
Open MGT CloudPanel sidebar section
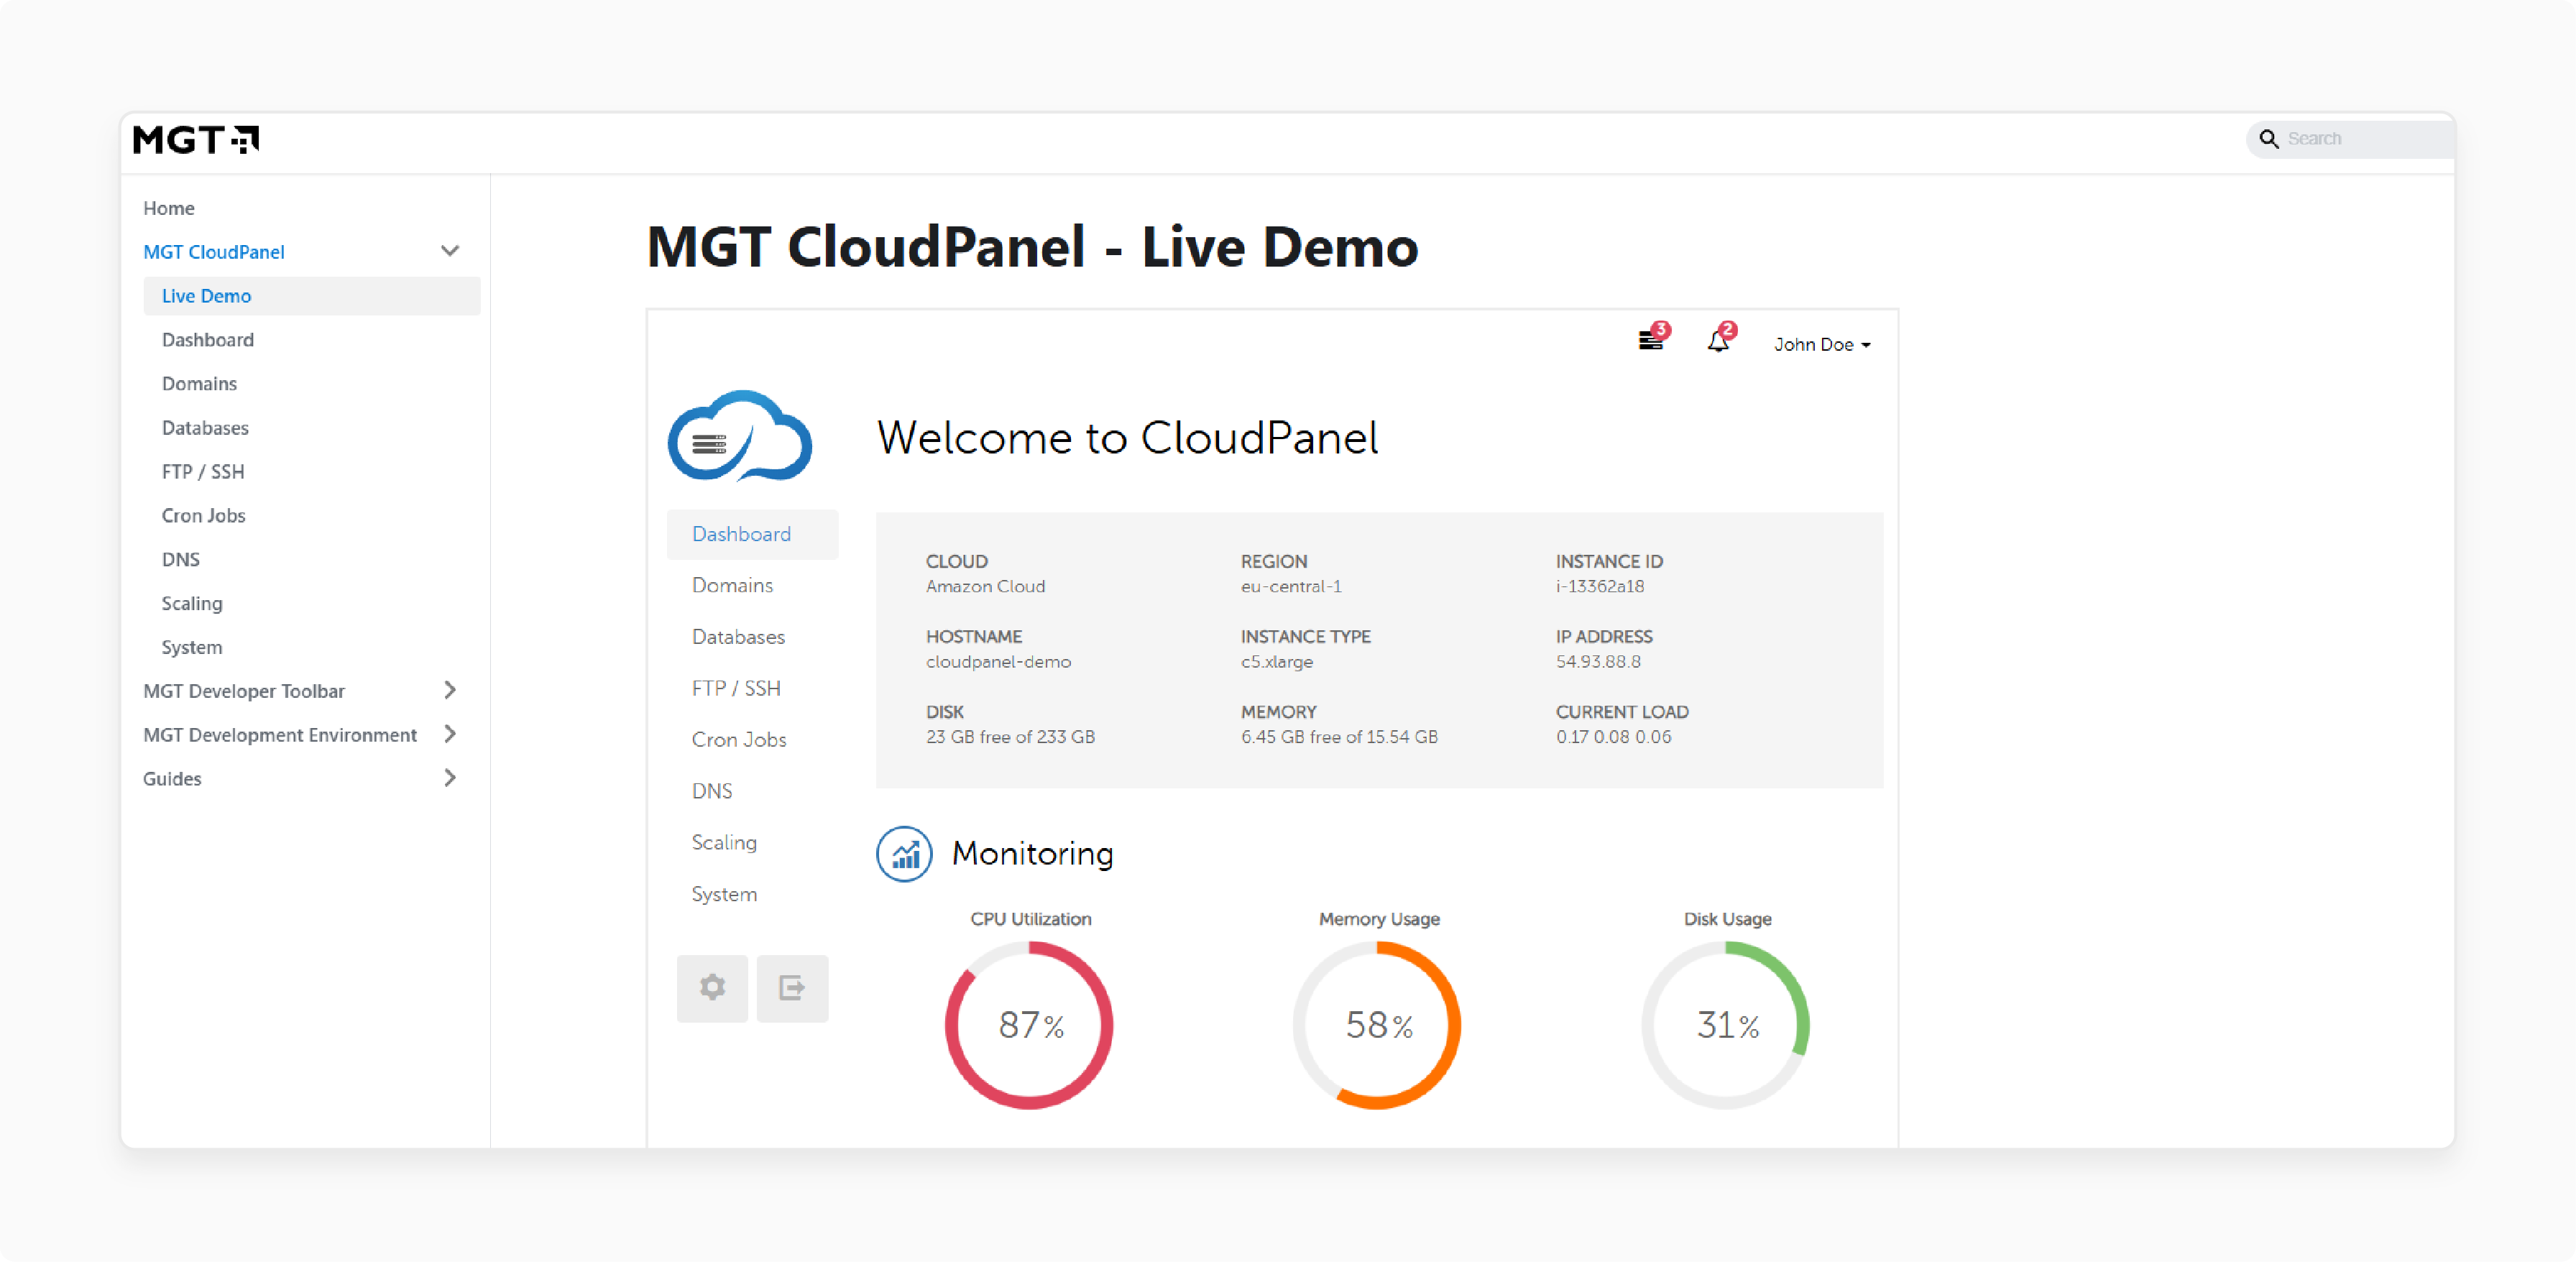[214, 252]
